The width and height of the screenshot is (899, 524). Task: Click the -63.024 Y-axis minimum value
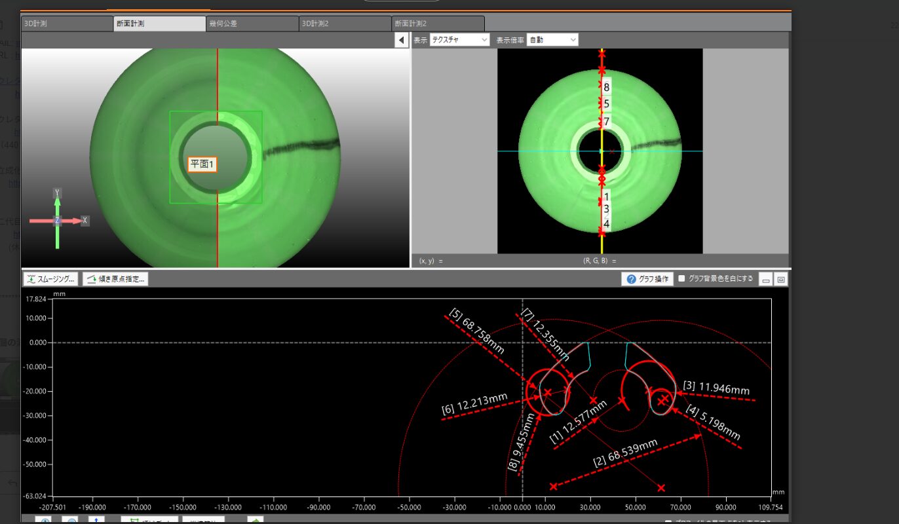pyautogui.click(x=36, y=496)
